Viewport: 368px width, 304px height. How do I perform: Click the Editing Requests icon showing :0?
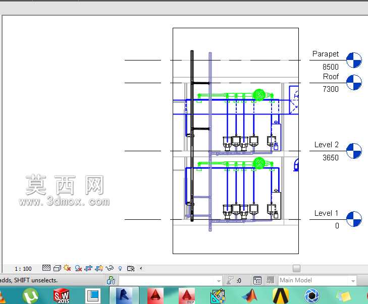point(234,280)
